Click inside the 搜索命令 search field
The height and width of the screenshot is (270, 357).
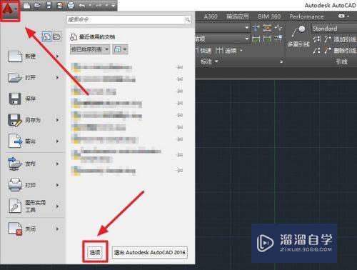tap(126, 19)
